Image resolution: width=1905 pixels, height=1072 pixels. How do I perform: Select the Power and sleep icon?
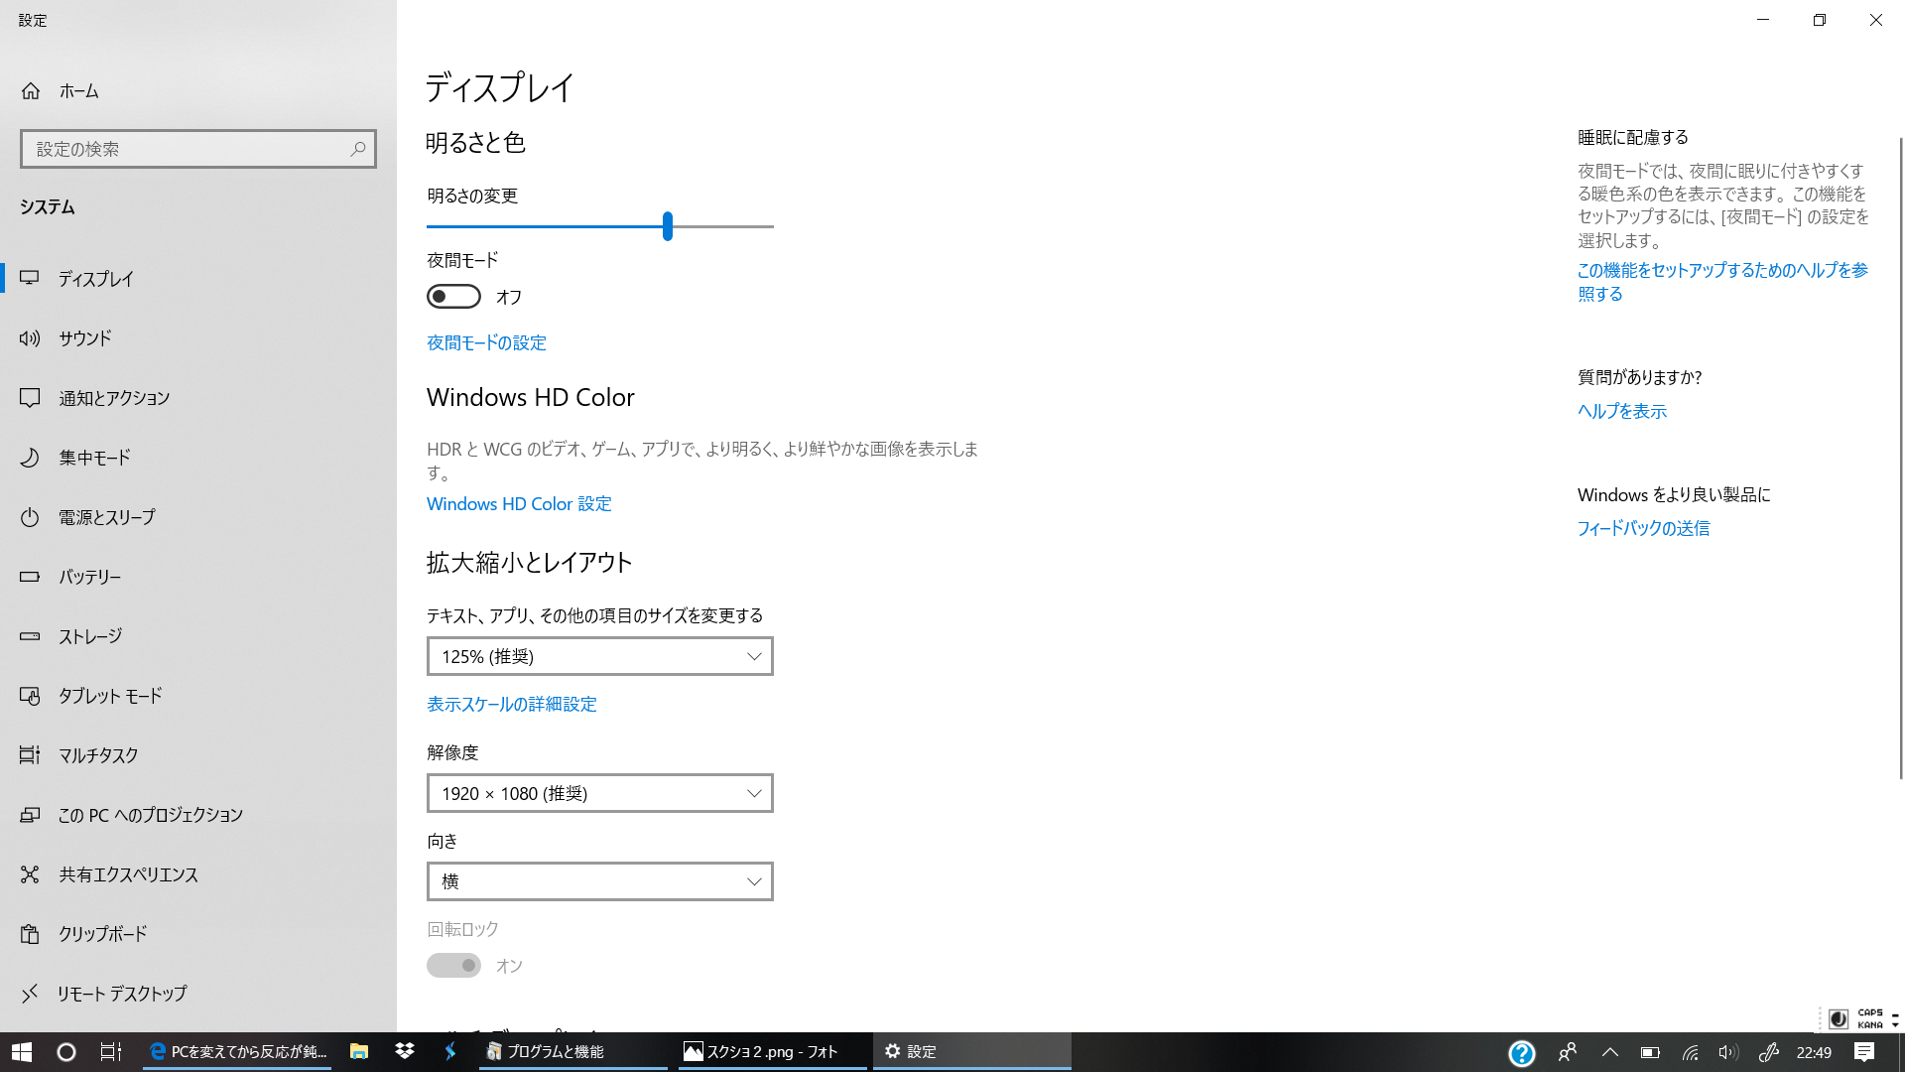(x=30, y=517)
